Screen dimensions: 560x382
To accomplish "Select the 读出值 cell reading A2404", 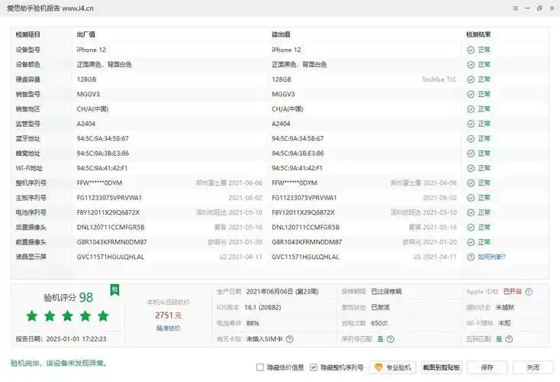I will pyautogui.click(x=281, y=124).
